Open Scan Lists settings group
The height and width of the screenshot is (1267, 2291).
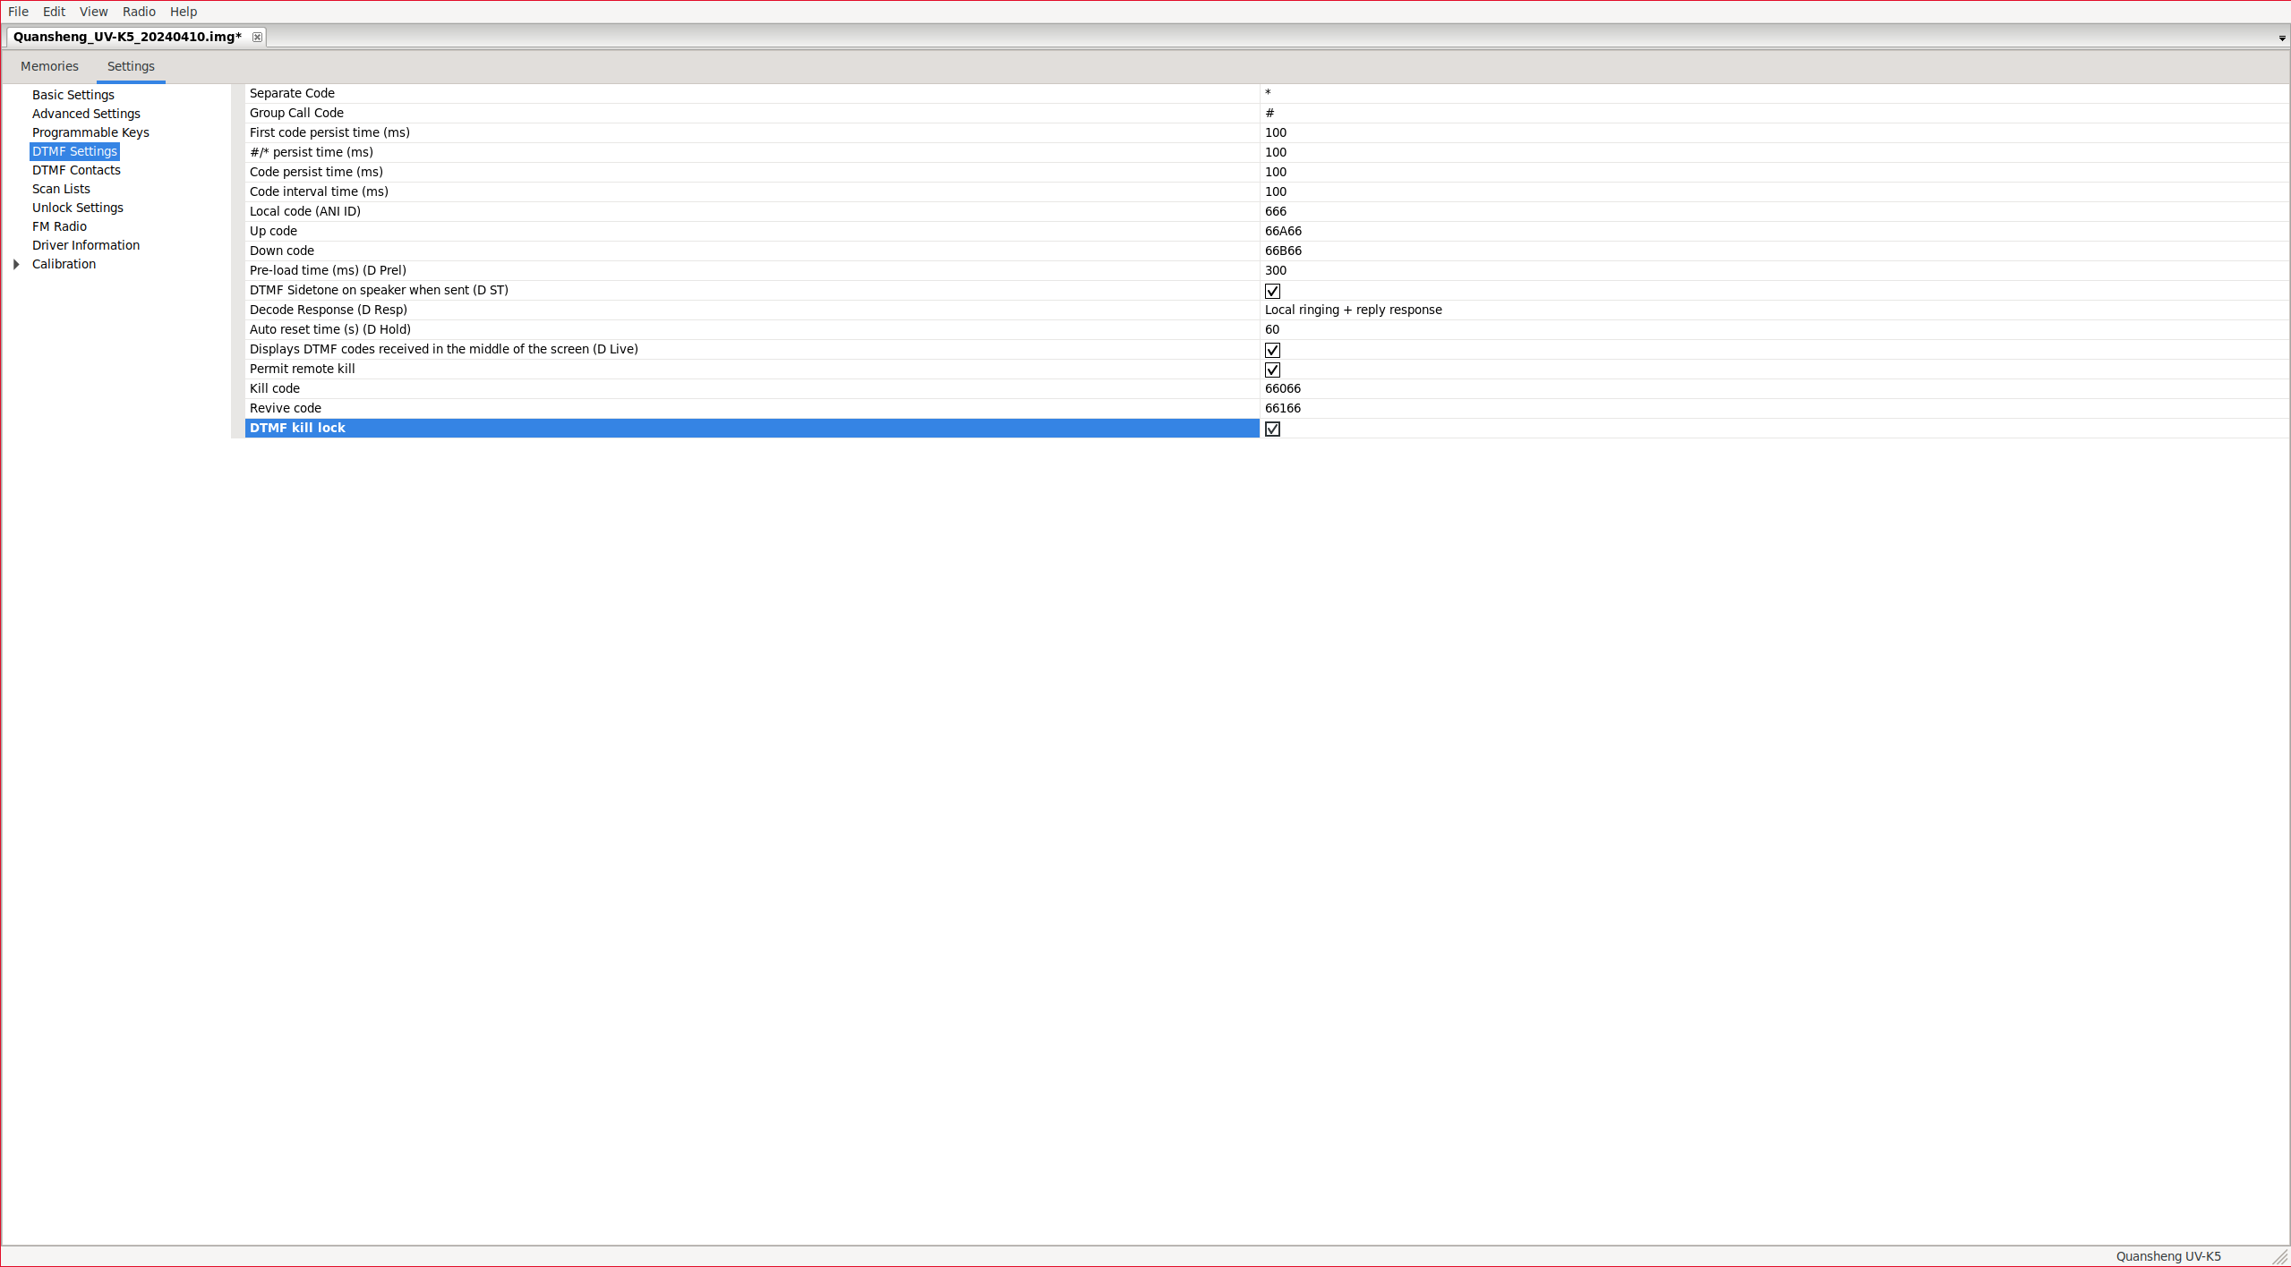click(x=61, y=189)
